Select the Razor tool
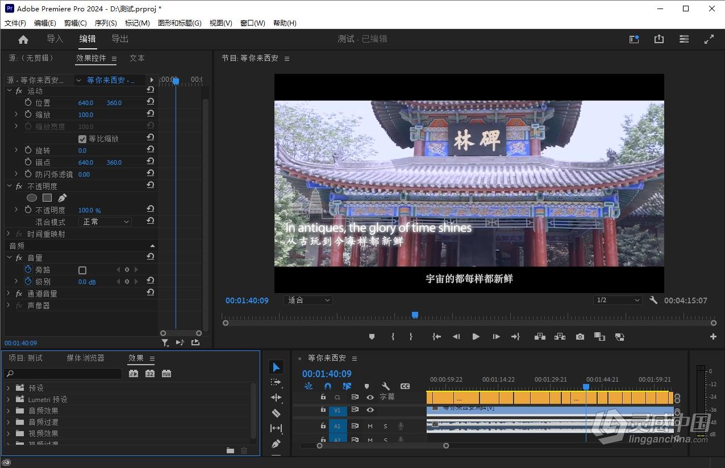Viewport: 725px width, 468px height. point(276,413)
